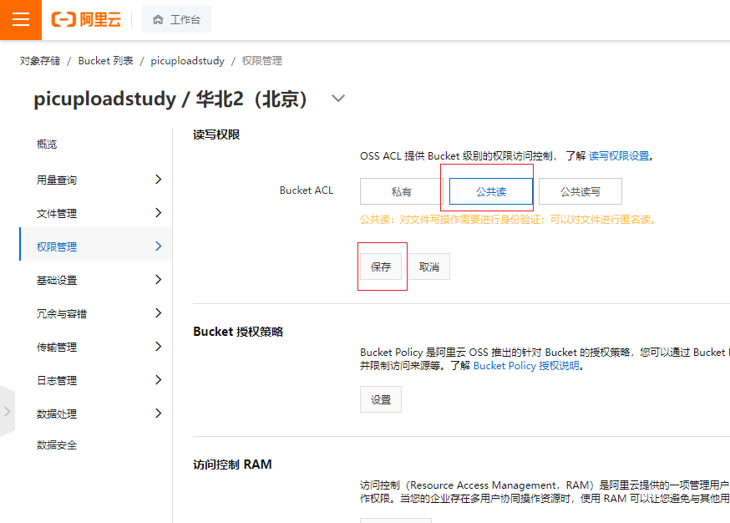The width and height of the screenshot is (730, 523).
Task: Expand the 文件管理 chevron
Action: (x=159, y=213)
